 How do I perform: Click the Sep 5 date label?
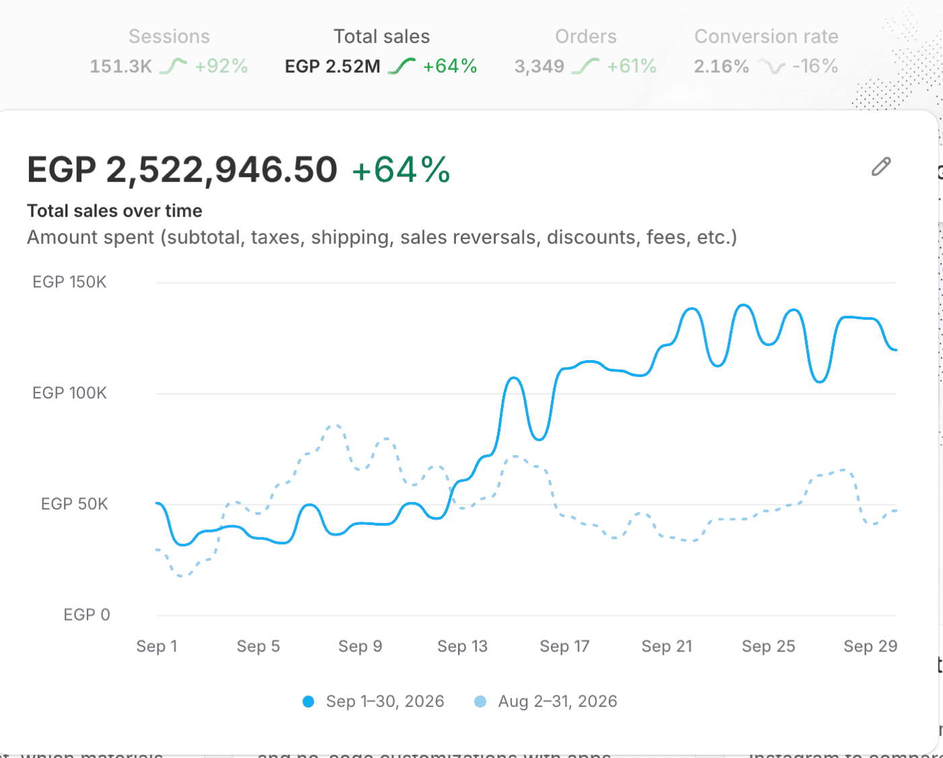coord(258,646)
